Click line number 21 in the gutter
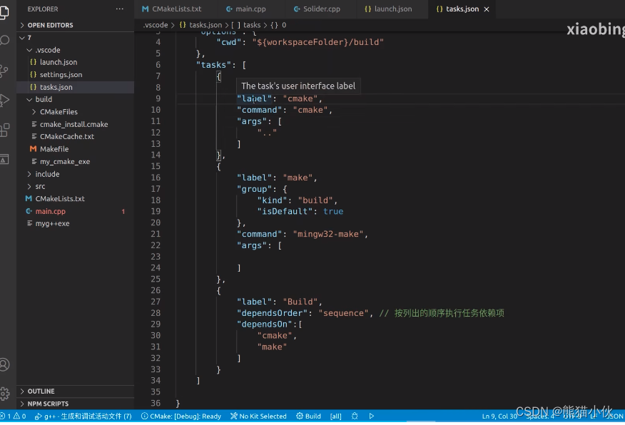Image resolution: width=625 pixels, height=425 pixels. coord(156,234)
